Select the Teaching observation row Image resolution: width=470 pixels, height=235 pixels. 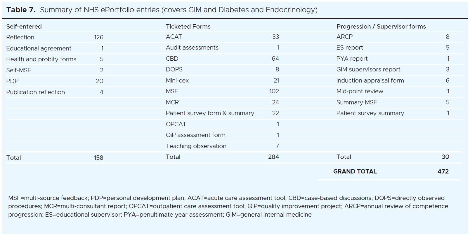[196, 146]
